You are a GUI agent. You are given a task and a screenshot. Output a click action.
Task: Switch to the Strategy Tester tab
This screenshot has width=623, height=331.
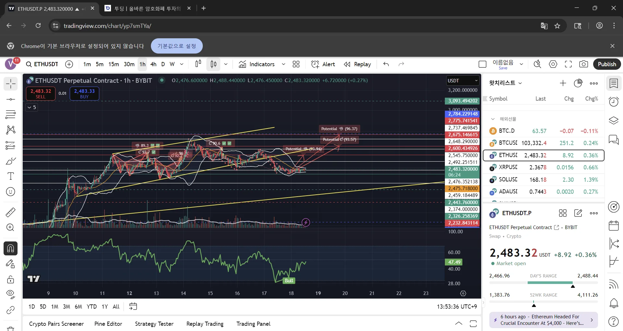pos(154,324)
